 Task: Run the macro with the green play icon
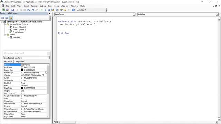click(41, 10)
